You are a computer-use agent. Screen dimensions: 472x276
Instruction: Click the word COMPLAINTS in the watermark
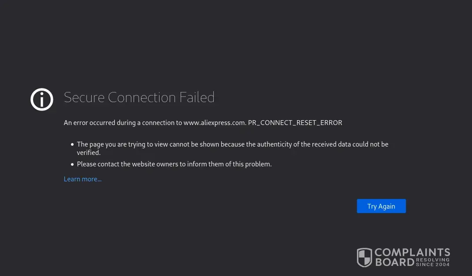coord(412,253)
